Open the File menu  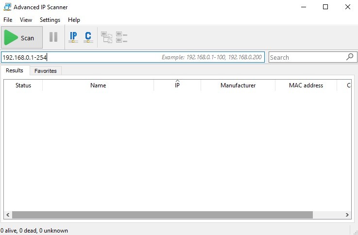pos(8,20)
